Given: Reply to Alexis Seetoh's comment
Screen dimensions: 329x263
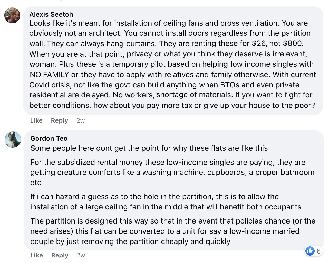Looking at the screenshot, I should pos(59,120).
